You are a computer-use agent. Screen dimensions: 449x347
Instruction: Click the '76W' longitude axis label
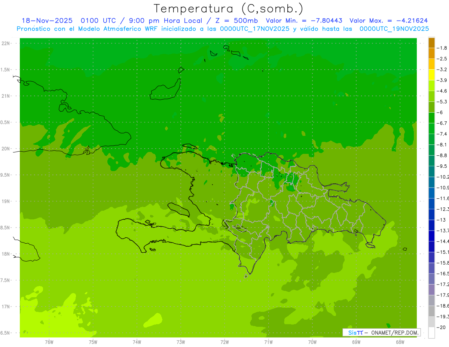[x=49, y=342]
